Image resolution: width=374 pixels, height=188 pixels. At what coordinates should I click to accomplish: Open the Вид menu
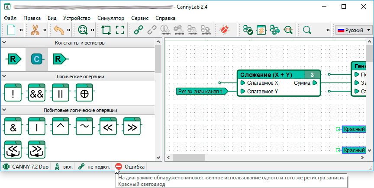[x=52, y=18]
